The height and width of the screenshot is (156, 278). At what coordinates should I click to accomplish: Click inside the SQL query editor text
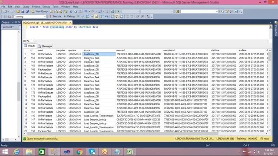pyautogui.click(x=64, y=27)
